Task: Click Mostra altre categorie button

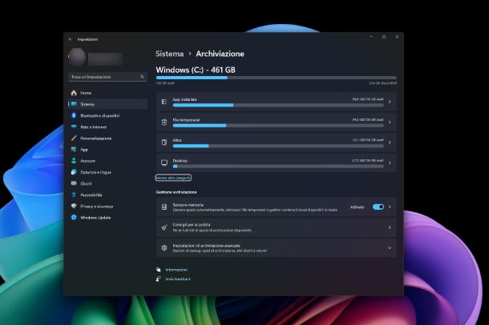Action: pyautogui.click(x=173, y=178)
